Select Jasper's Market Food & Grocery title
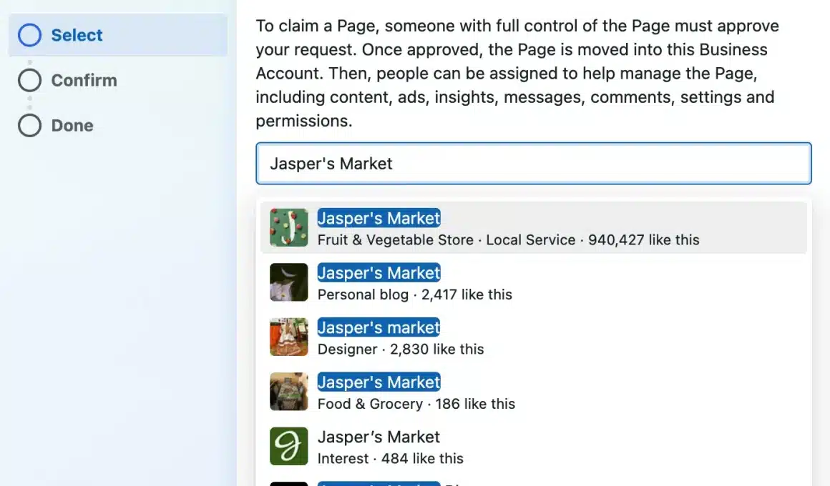This screenshot has height=486, width=830. [x=379, y=382]
